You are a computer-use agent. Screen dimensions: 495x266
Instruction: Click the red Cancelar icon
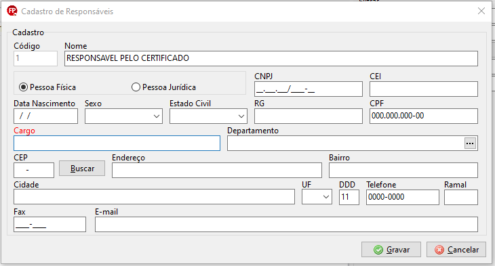click(439, 250)
